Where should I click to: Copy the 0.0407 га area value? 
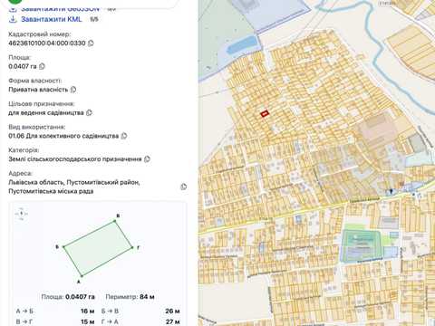[x=42, y=66]
